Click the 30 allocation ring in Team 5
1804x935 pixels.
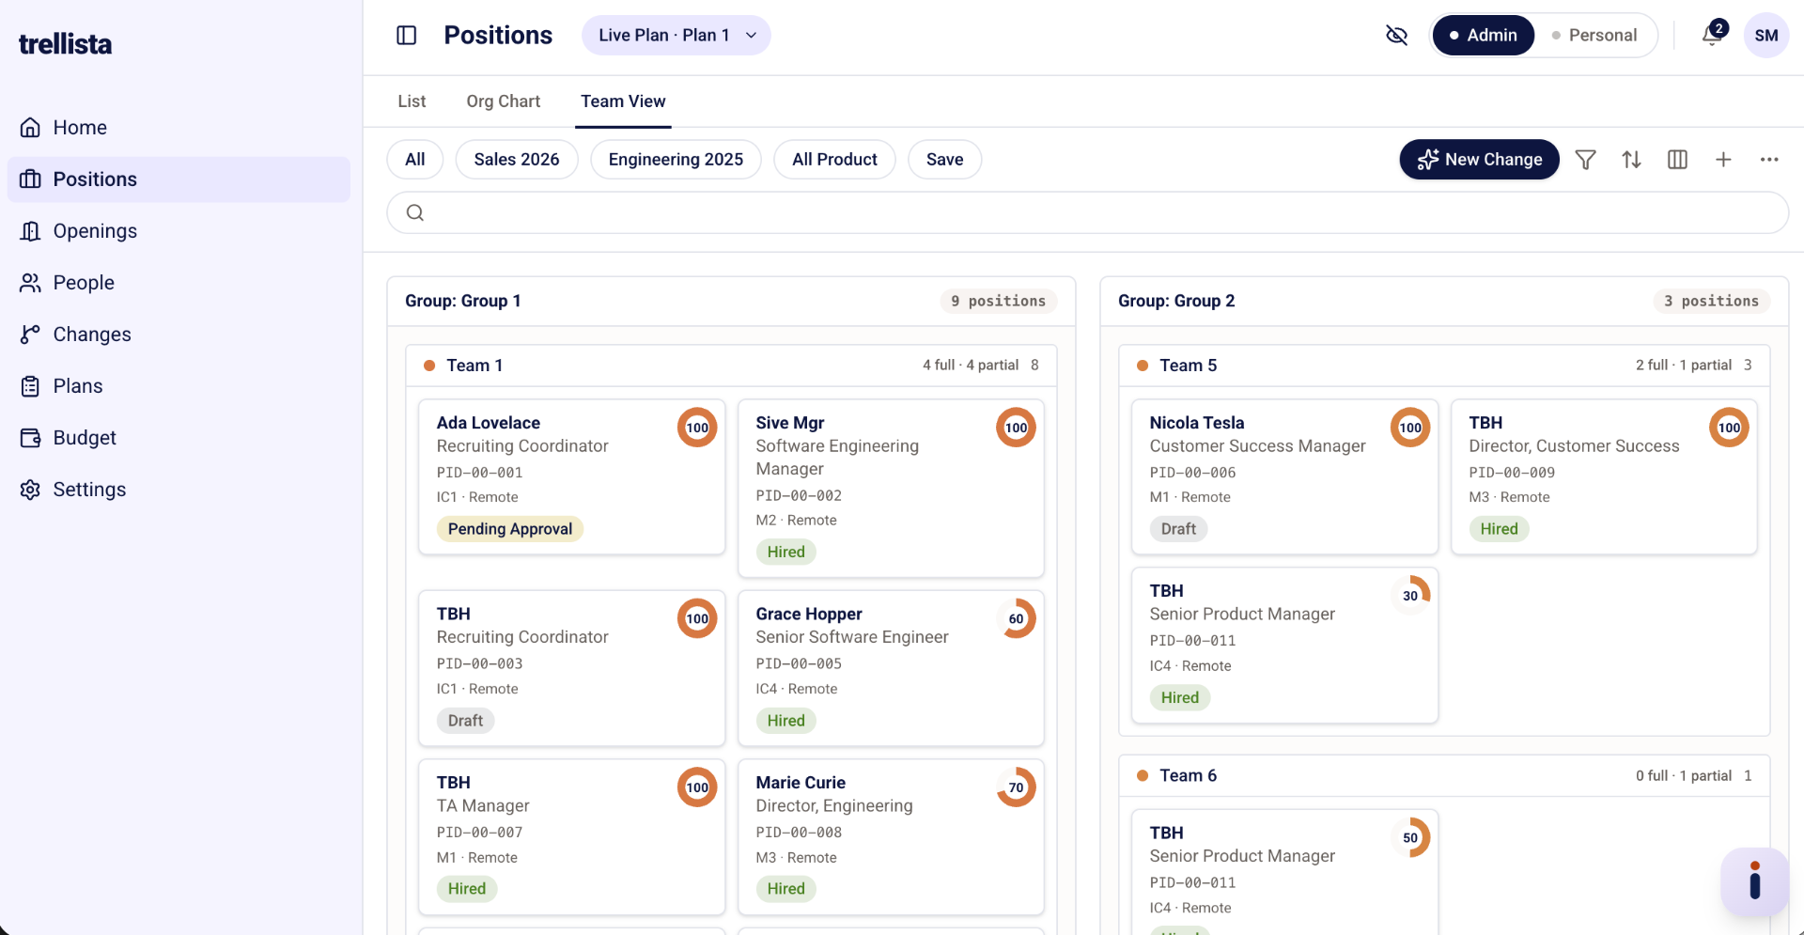pos(1410,596)
